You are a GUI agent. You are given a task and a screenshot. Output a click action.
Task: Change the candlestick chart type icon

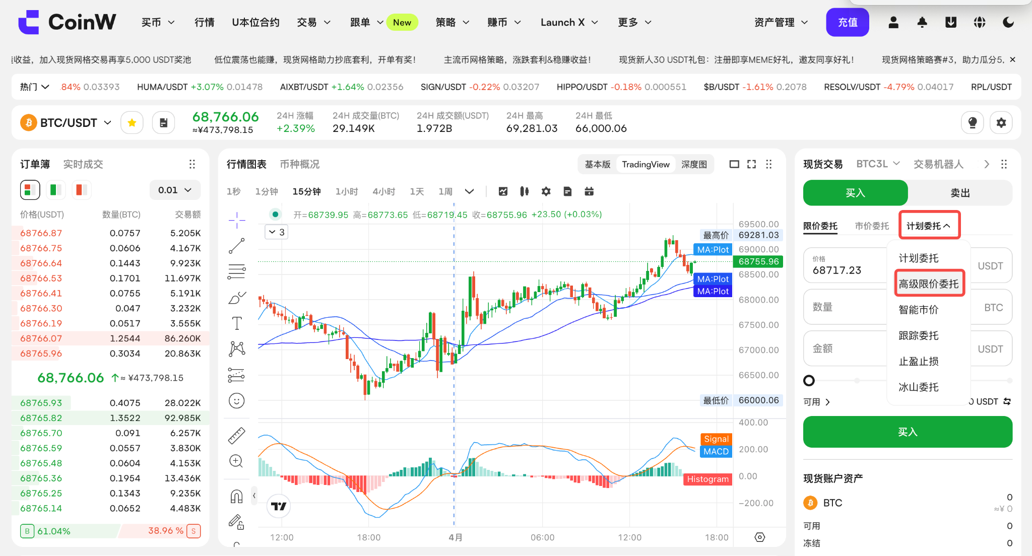tap(525, 191)
